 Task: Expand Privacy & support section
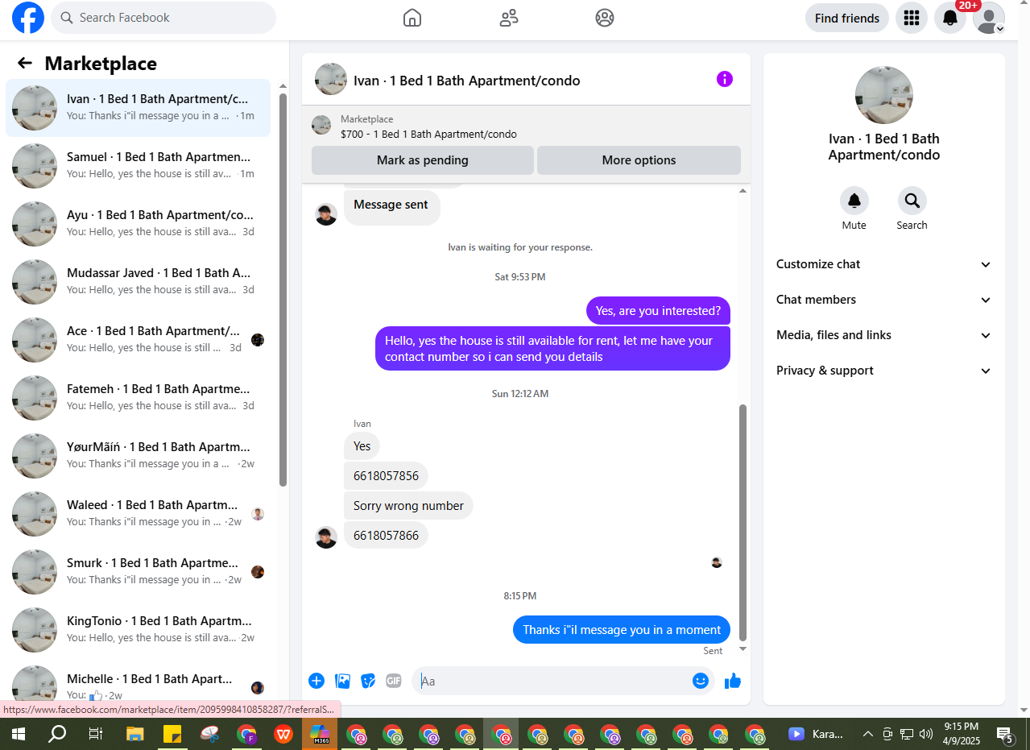tap(883, 371)
